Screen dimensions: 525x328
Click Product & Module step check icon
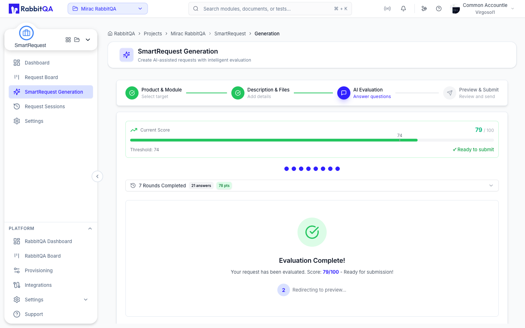(132, 93)
